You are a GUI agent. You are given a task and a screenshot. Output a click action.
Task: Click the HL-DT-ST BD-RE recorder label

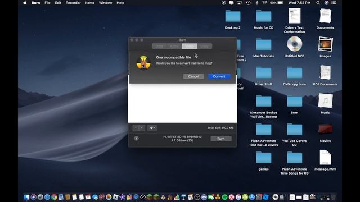pyautogui.click(x=182, y=137)
